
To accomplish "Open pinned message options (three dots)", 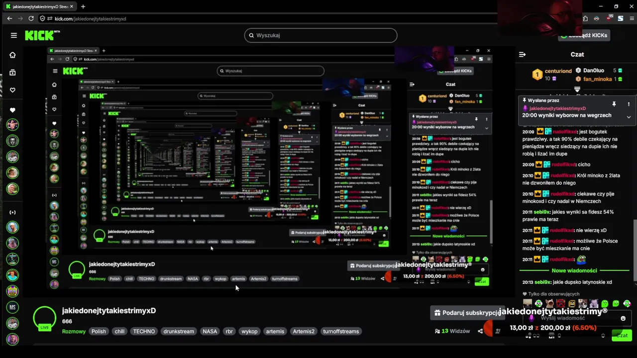I will (x=629, y=104).
